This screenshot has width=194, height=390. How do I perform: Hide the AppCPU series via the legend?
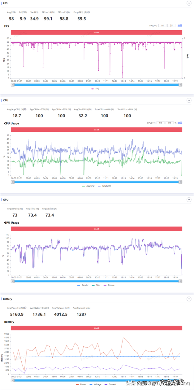point(88,186)
